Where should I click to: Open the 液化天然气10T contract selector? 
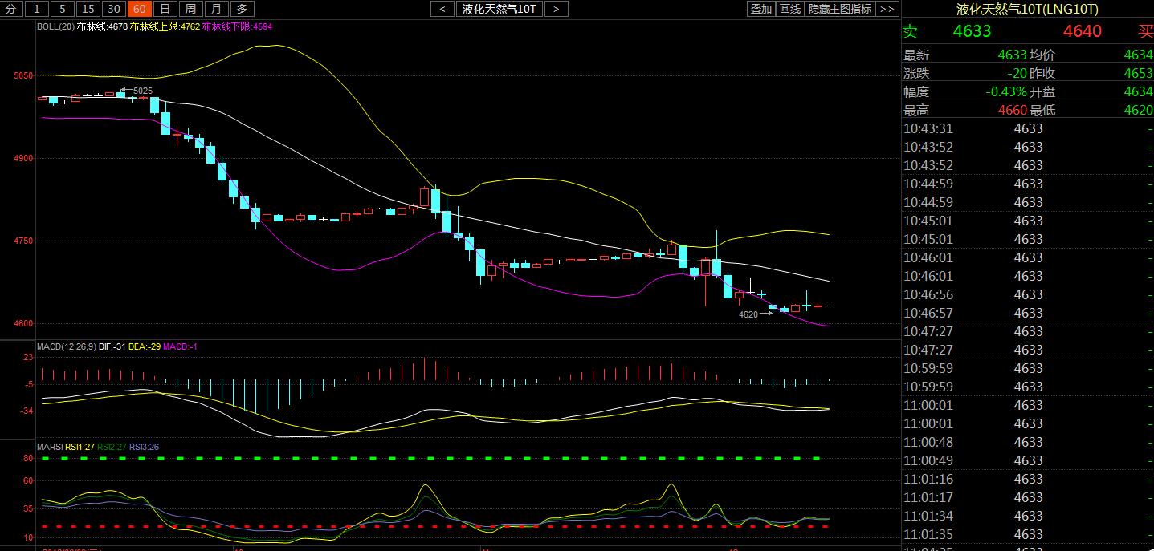pyautogui.click(x=499, y=9)
